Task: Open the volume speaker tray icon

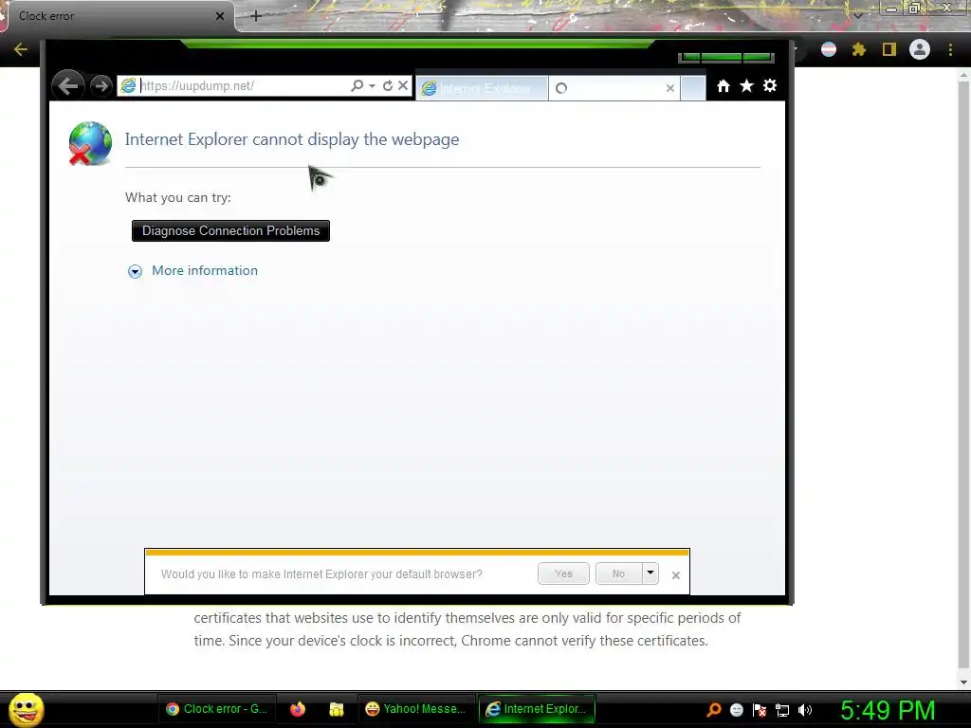Action: click(x=804, y=710)
